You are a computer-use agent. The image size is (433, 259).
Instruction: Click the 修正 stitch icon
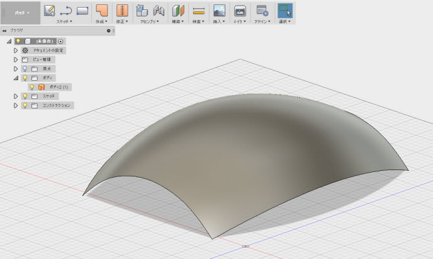(x=122, y=11)
